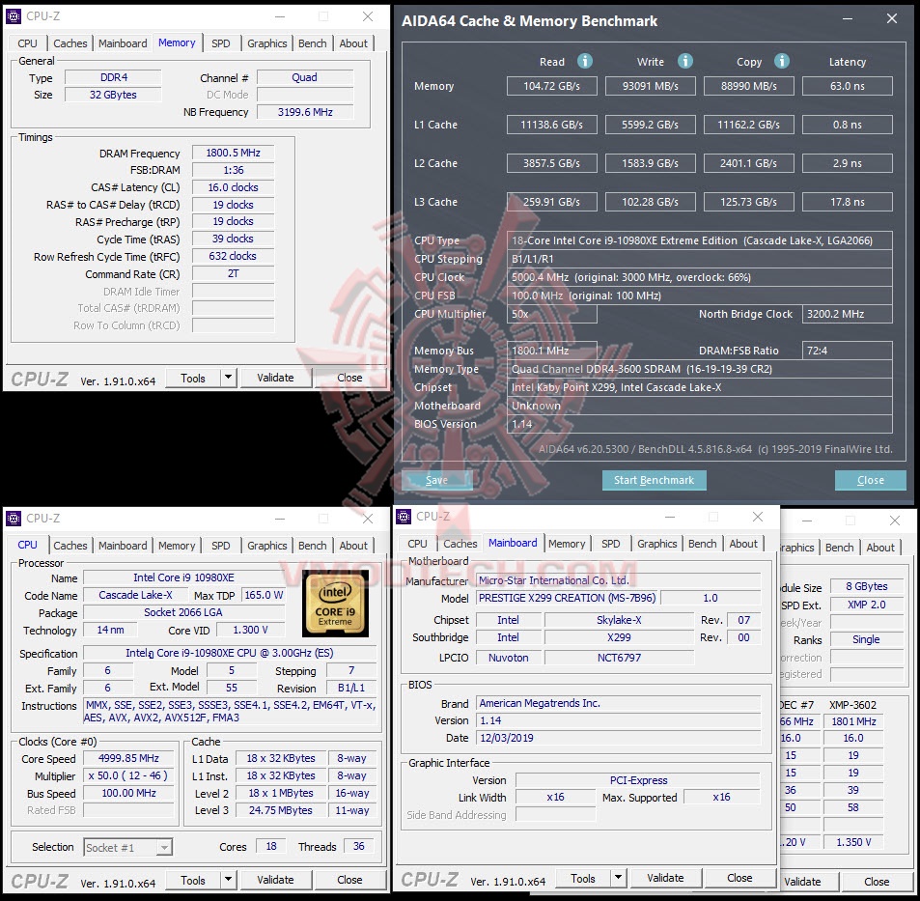Click Multiplier value x 50.0 ( 12 - 46 )
Image resolution: width=920 pixels, height=901 pixels.
pos(128,775)
